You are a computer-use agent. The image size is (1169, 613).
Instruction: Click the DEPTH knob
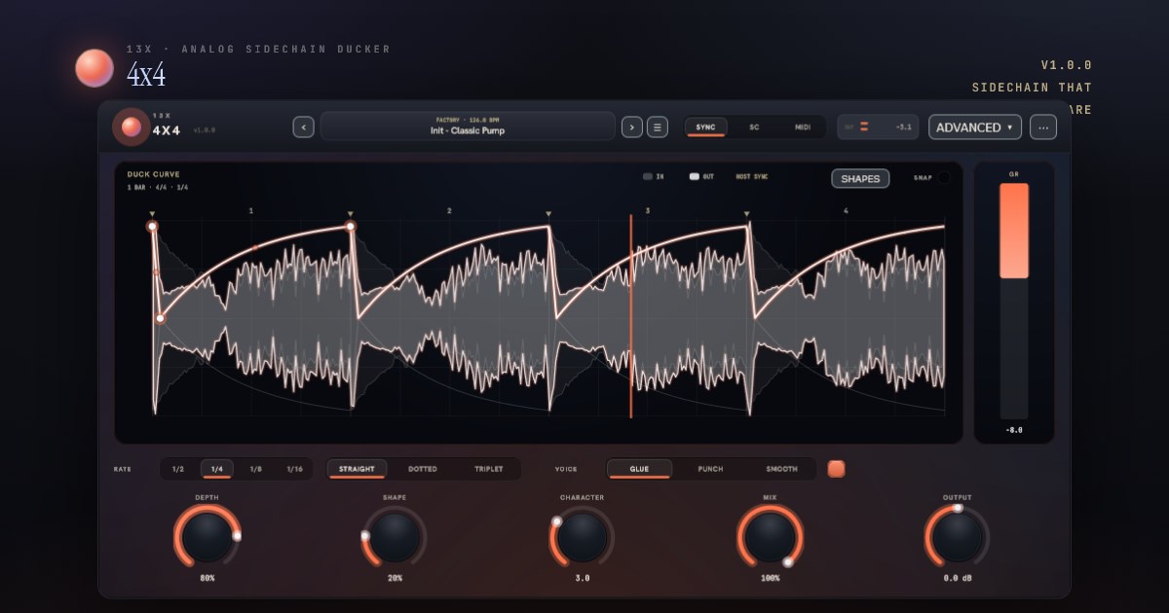click(207, 537)
